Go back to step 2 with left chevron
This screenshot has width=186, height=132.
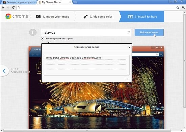coord(4,71)
